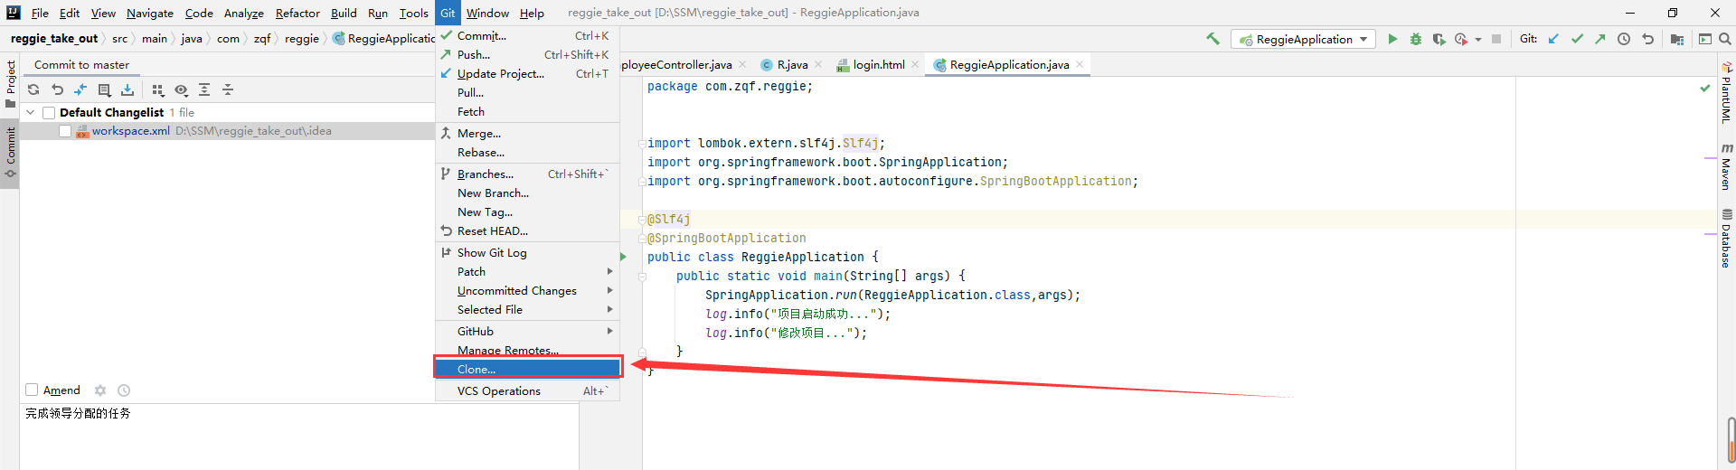Choose New Tag... in Git menu
This screenshot has height=470, width=1736.
[x=527, y=211]
